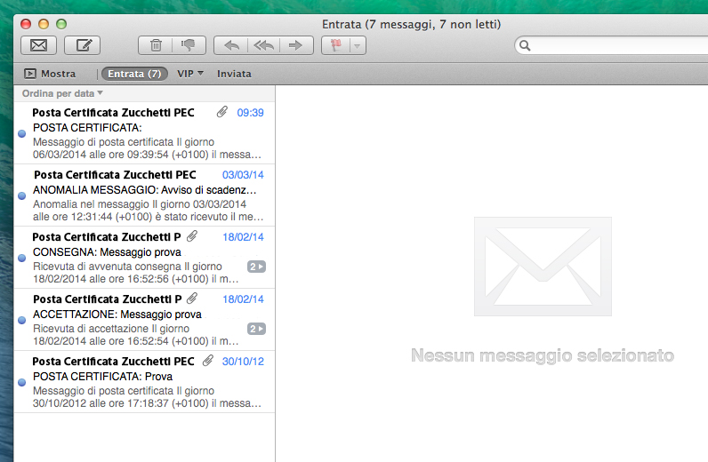
Task: Reply all using the double arrow icon
Action: pos(263,45)
